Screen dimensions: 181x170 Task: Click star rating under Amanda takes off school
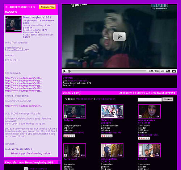point(144,138)
